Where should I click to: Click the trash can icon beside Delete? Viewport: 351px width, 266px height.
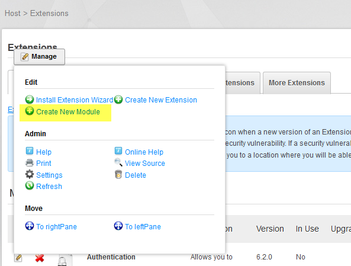(118, 174)
